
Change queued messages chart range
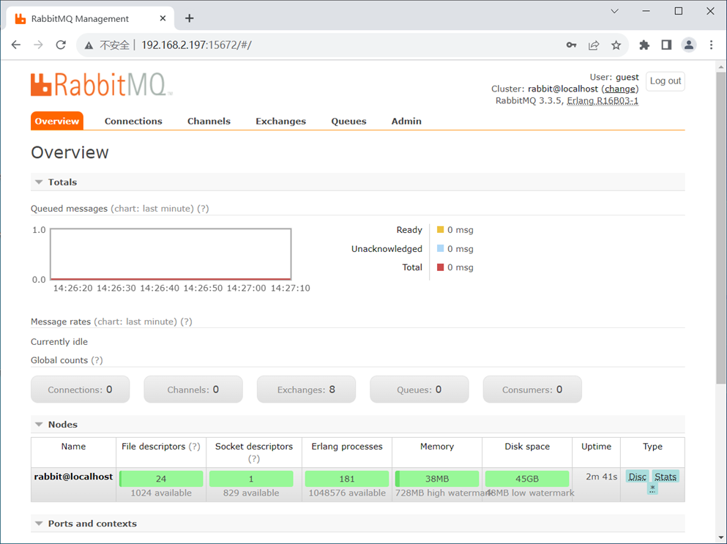(152, 209)
